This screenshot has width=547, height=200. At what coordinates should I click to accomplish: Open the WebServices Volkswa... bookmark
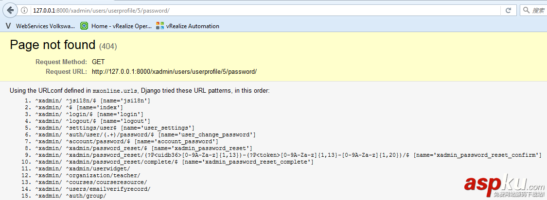click(45, 26)
